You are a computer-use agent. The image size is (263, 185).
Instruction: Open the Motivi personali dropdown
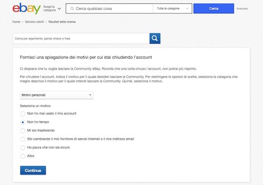point(56,95)
